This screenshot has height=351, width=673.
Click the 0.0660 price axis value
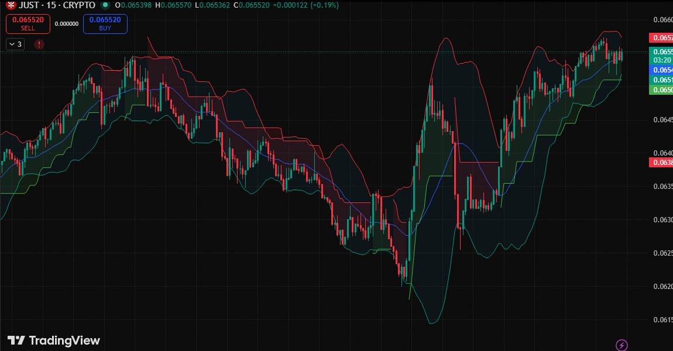[x=662, y=20]
